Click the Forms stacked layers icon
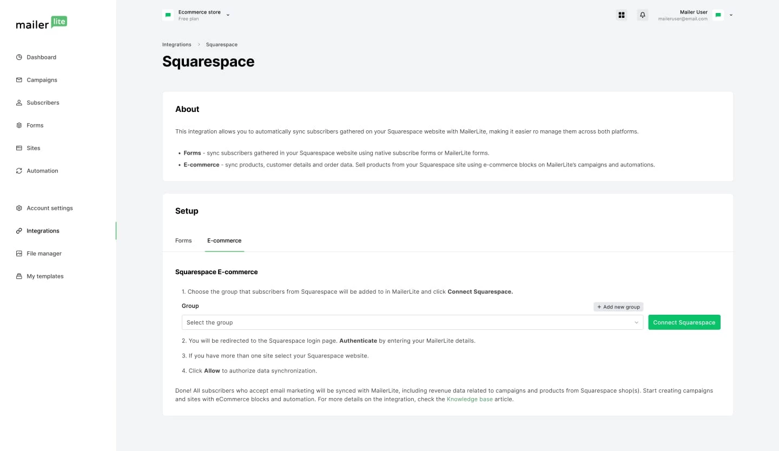779x451 pixels. tap(19, 125)
